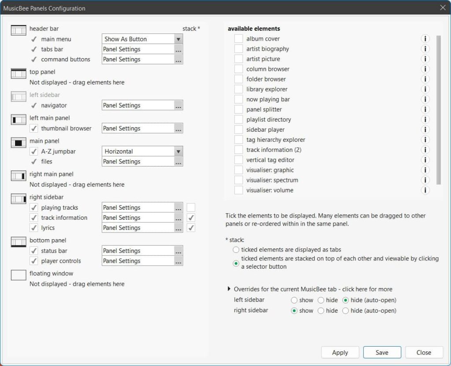Viewport: 451px width, 366px height.
Task: Click the main panel layout icon
Action: point(18,143)
